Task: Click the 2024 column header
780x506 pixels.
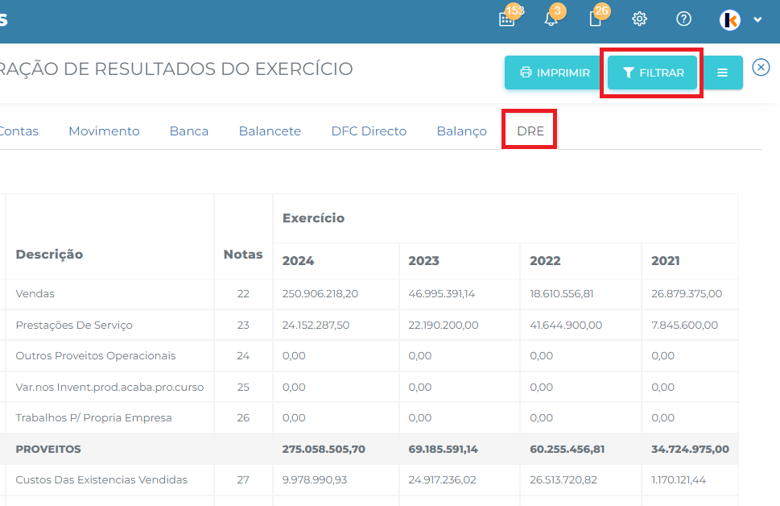Action: pyautogui.click(x=299, y=261)
